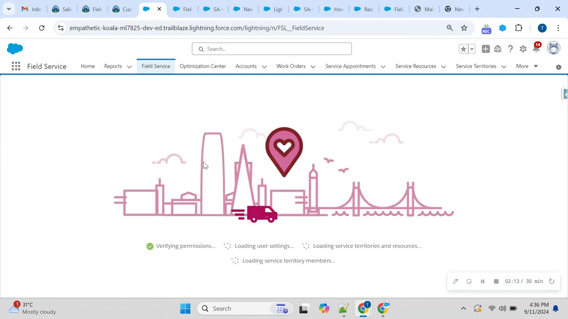This screenshot has height=319, width=568.
Task: Open the Reports tab
Action: click(x=113, y=66)
